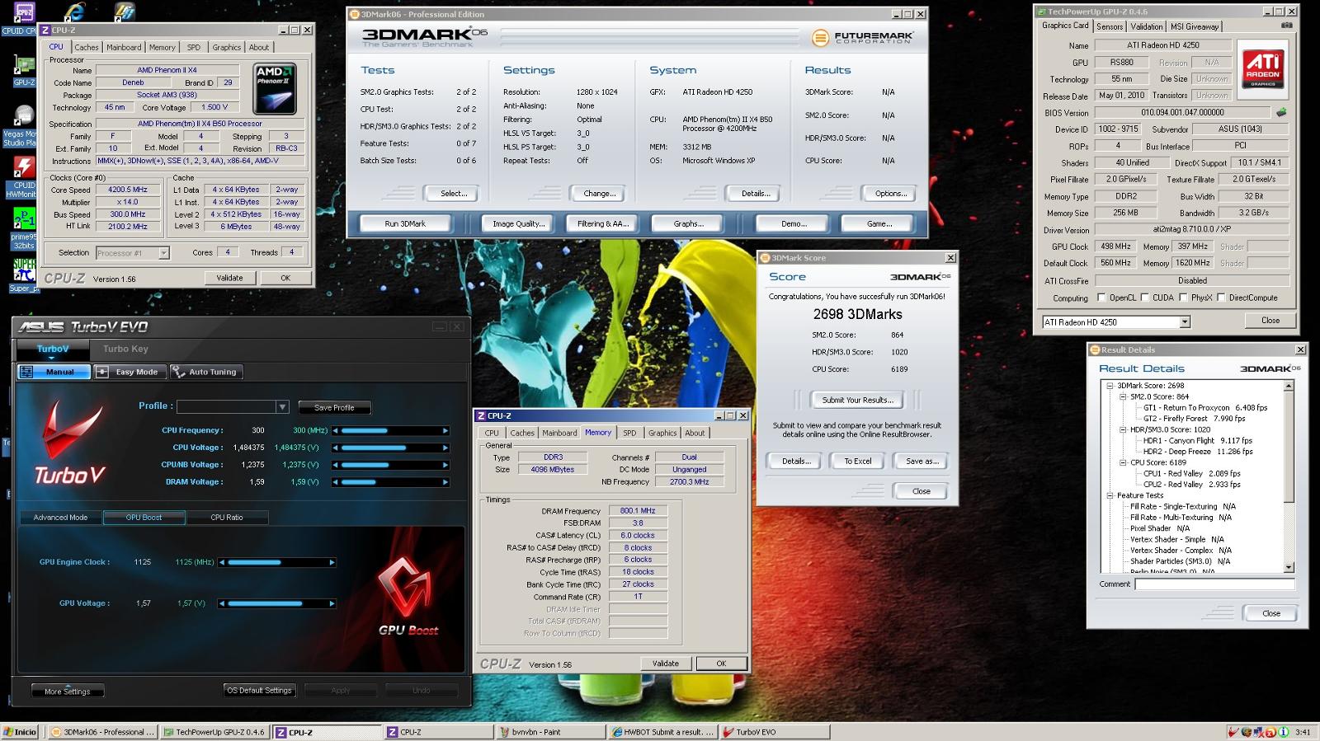1320x741 pixels.
Task: Enable the PhysX checkbox in GPU-Z
Action: coord(1183,298)
